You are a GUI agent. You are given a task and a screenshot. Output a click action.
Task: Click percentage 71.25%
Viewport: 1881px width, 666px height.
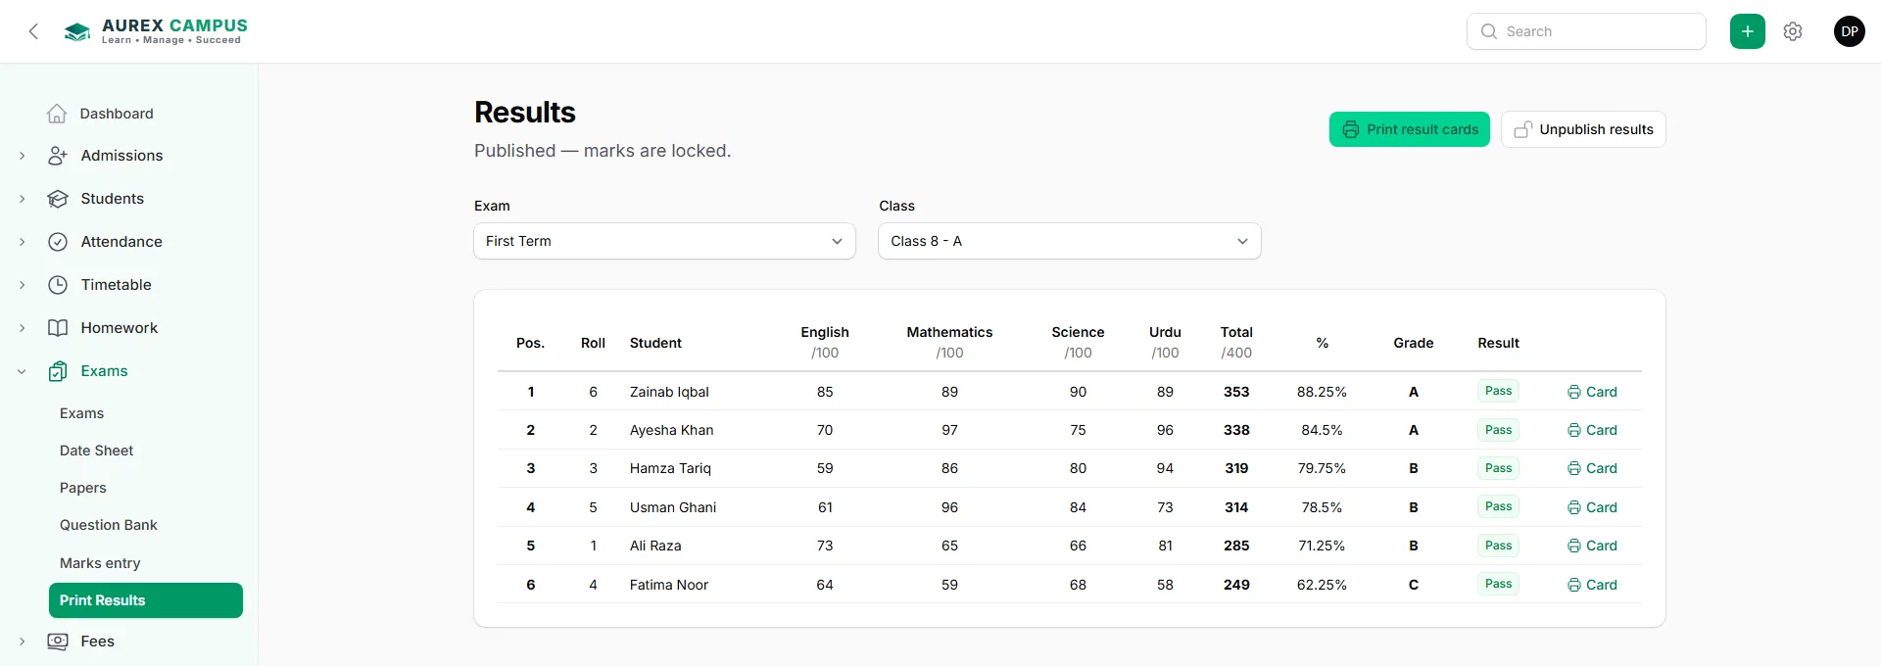[1322, 546]
